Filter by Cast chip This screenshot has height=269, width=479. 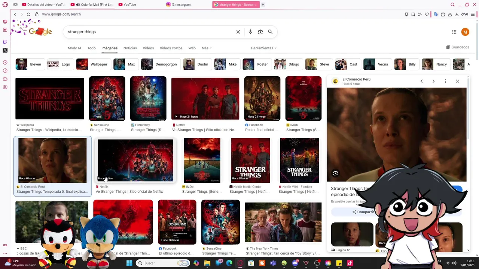click(347, 64)
